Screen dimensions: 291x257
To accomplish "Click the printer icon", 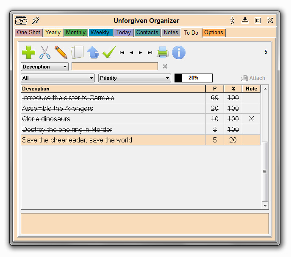I will (x=163, y=52).
